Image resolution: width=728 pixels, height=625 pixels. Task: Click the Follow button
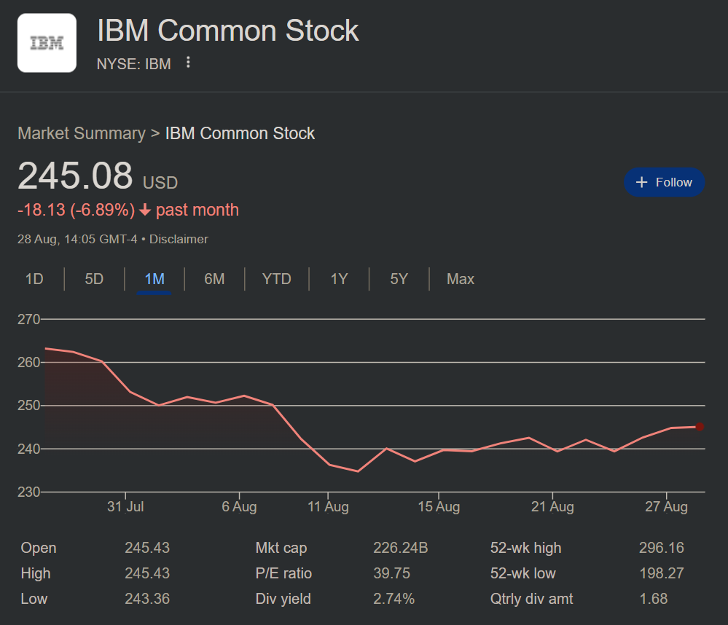(664, 182)
